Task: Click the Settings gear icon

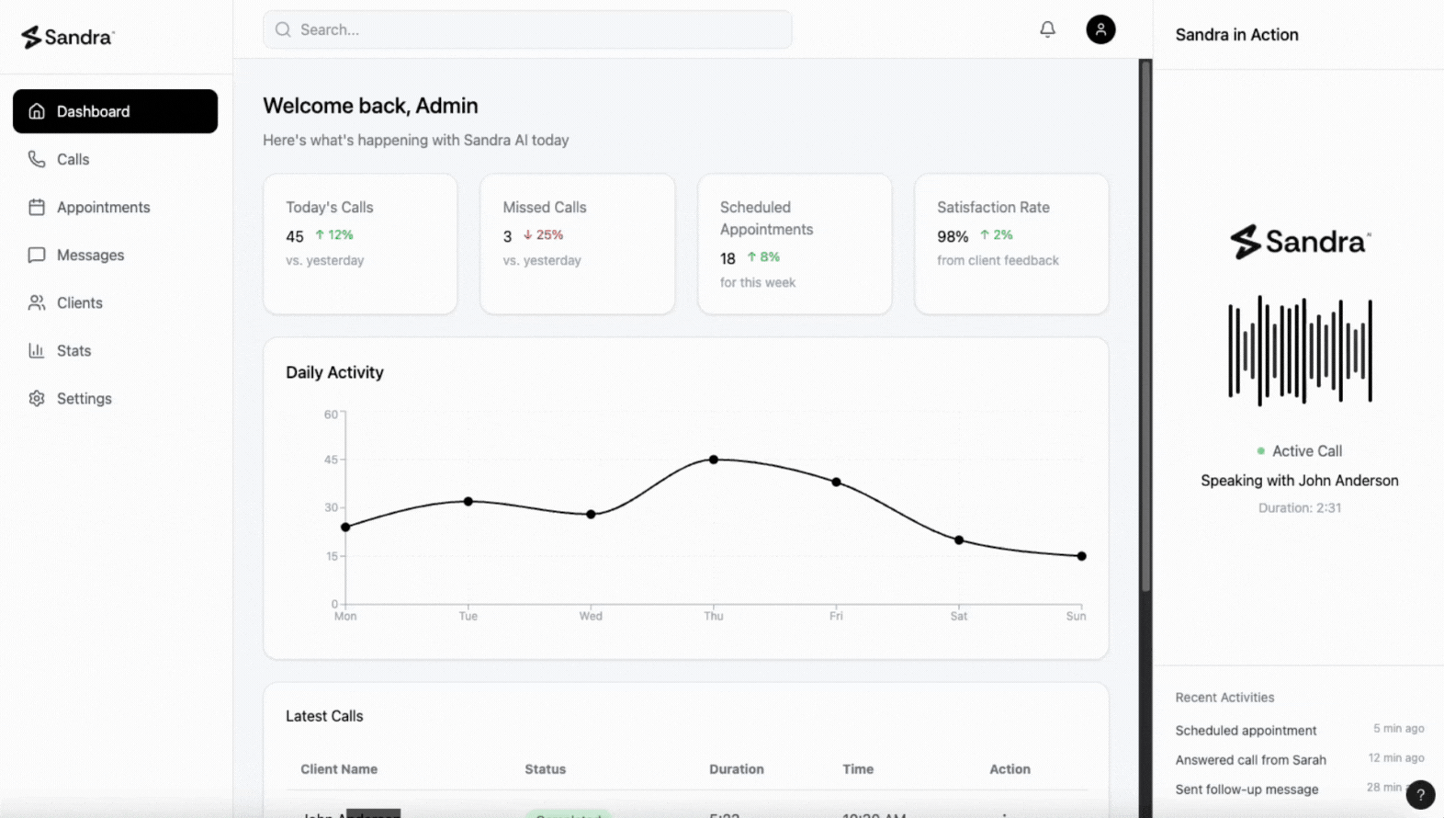Action: [37, 398]
